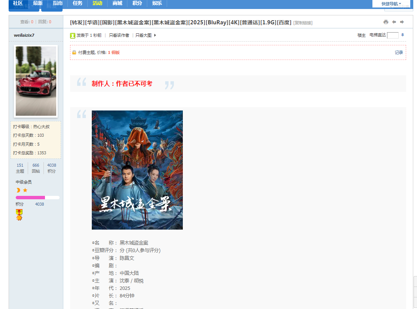The width and height of the screenshot is (417, 309).
Task: Go to previous thread via left arrow icon
Action: click(394, 22)
